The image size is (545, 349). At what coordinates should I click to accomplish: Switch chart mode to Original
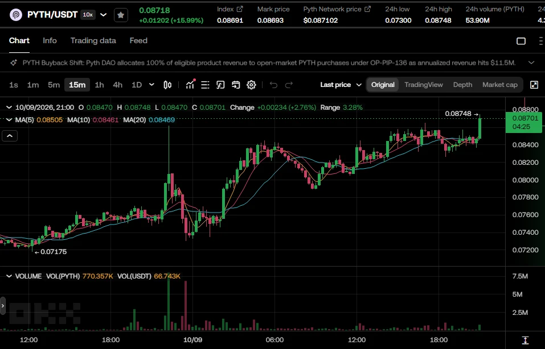[x=383, y=85]
